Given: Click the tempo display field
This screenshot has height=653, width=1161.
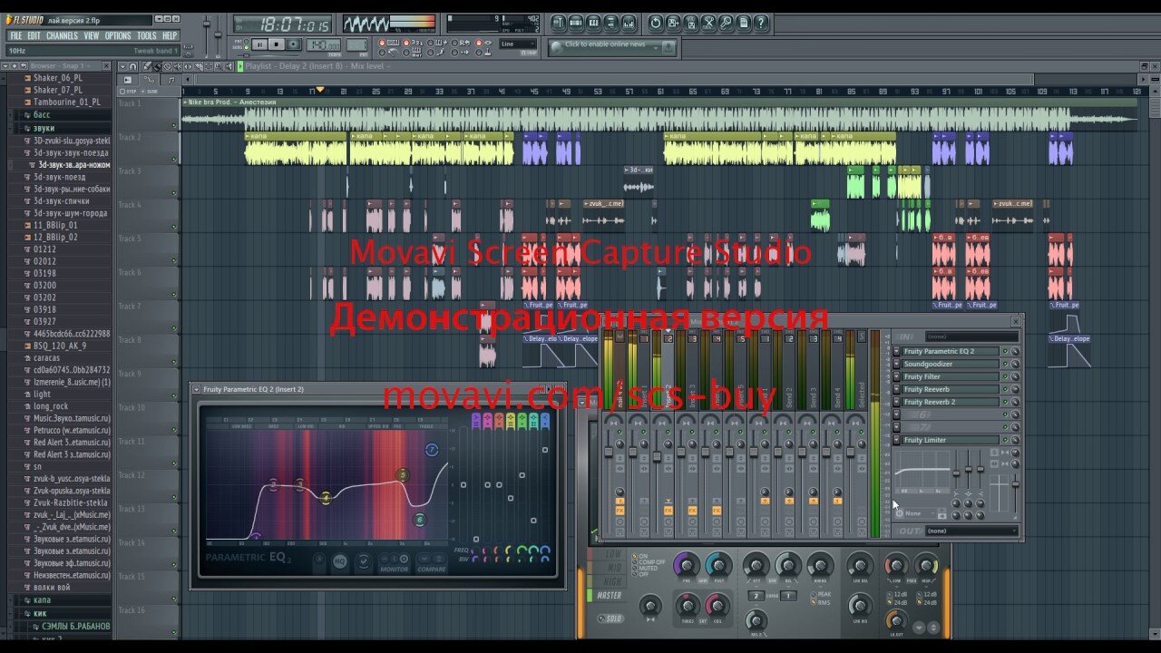Looking at the screenshot, I should [324, 44].
